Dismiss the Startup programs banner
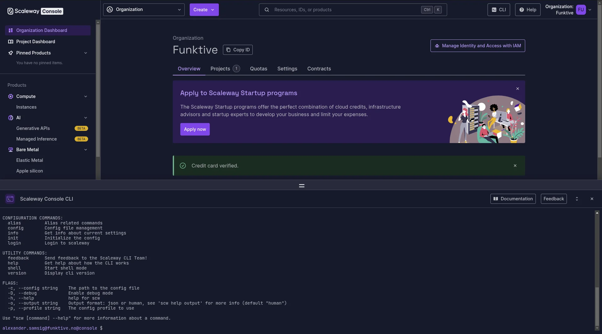 (x=518, y=89)
